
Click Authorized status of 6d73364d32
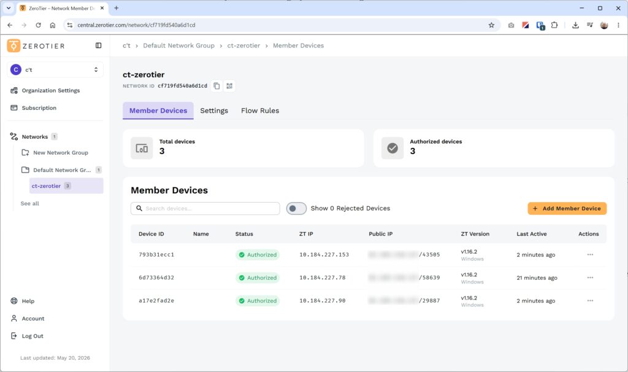(258, 277)
